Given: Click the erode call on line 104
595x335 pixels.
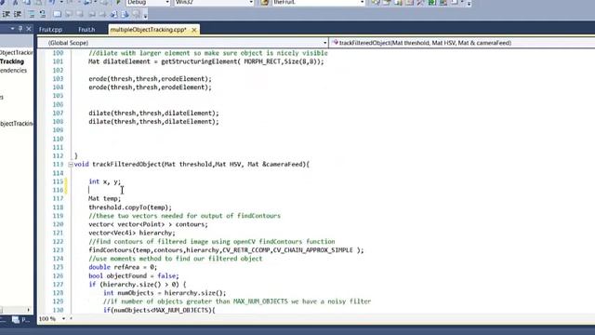Looking at the screenshot, I should point(150,87).
